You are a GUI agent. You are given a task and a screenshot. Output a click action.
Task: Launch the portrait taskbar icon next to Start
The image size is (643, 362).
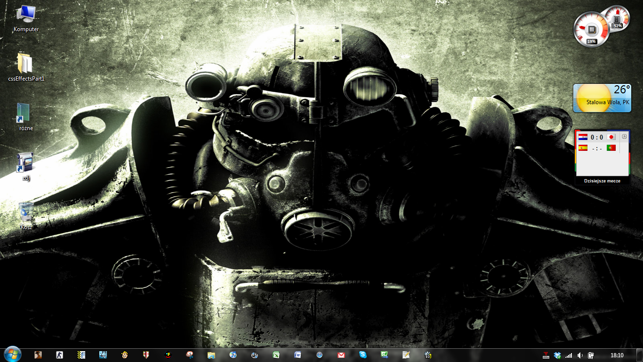(x=38, y=355)
